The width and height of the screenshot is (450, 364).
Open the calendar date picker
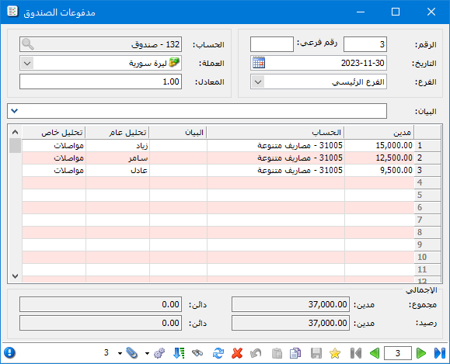(x=259, y=63)
